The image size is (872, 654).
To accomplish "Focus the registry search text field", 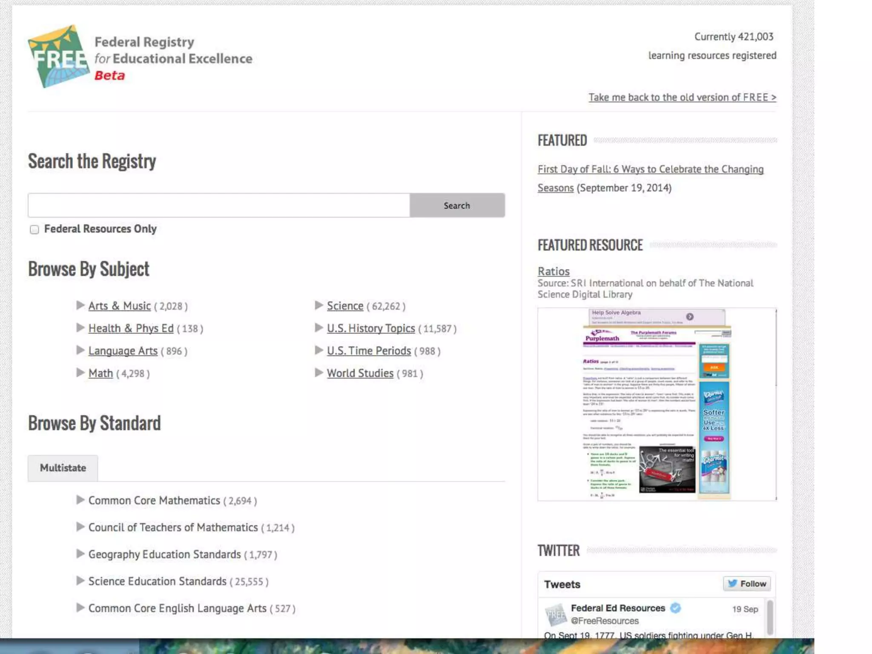I will pyautogui.click(x=219, y=206).
